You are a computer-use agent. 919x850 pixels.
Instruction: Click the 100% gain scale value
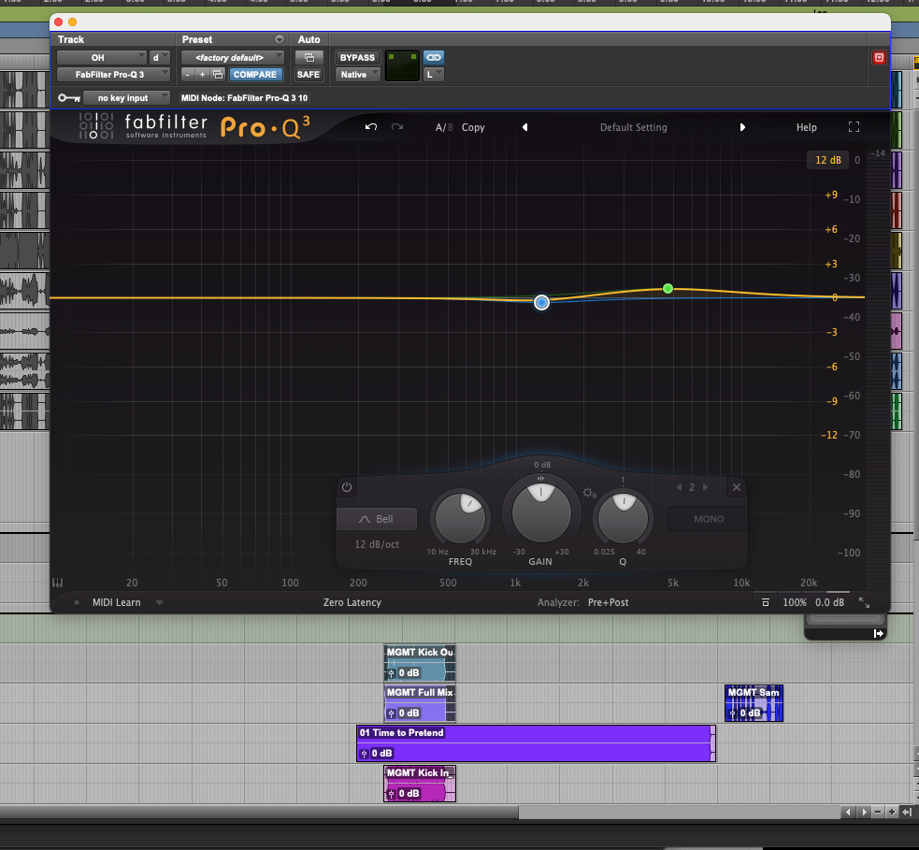point(794,602)
